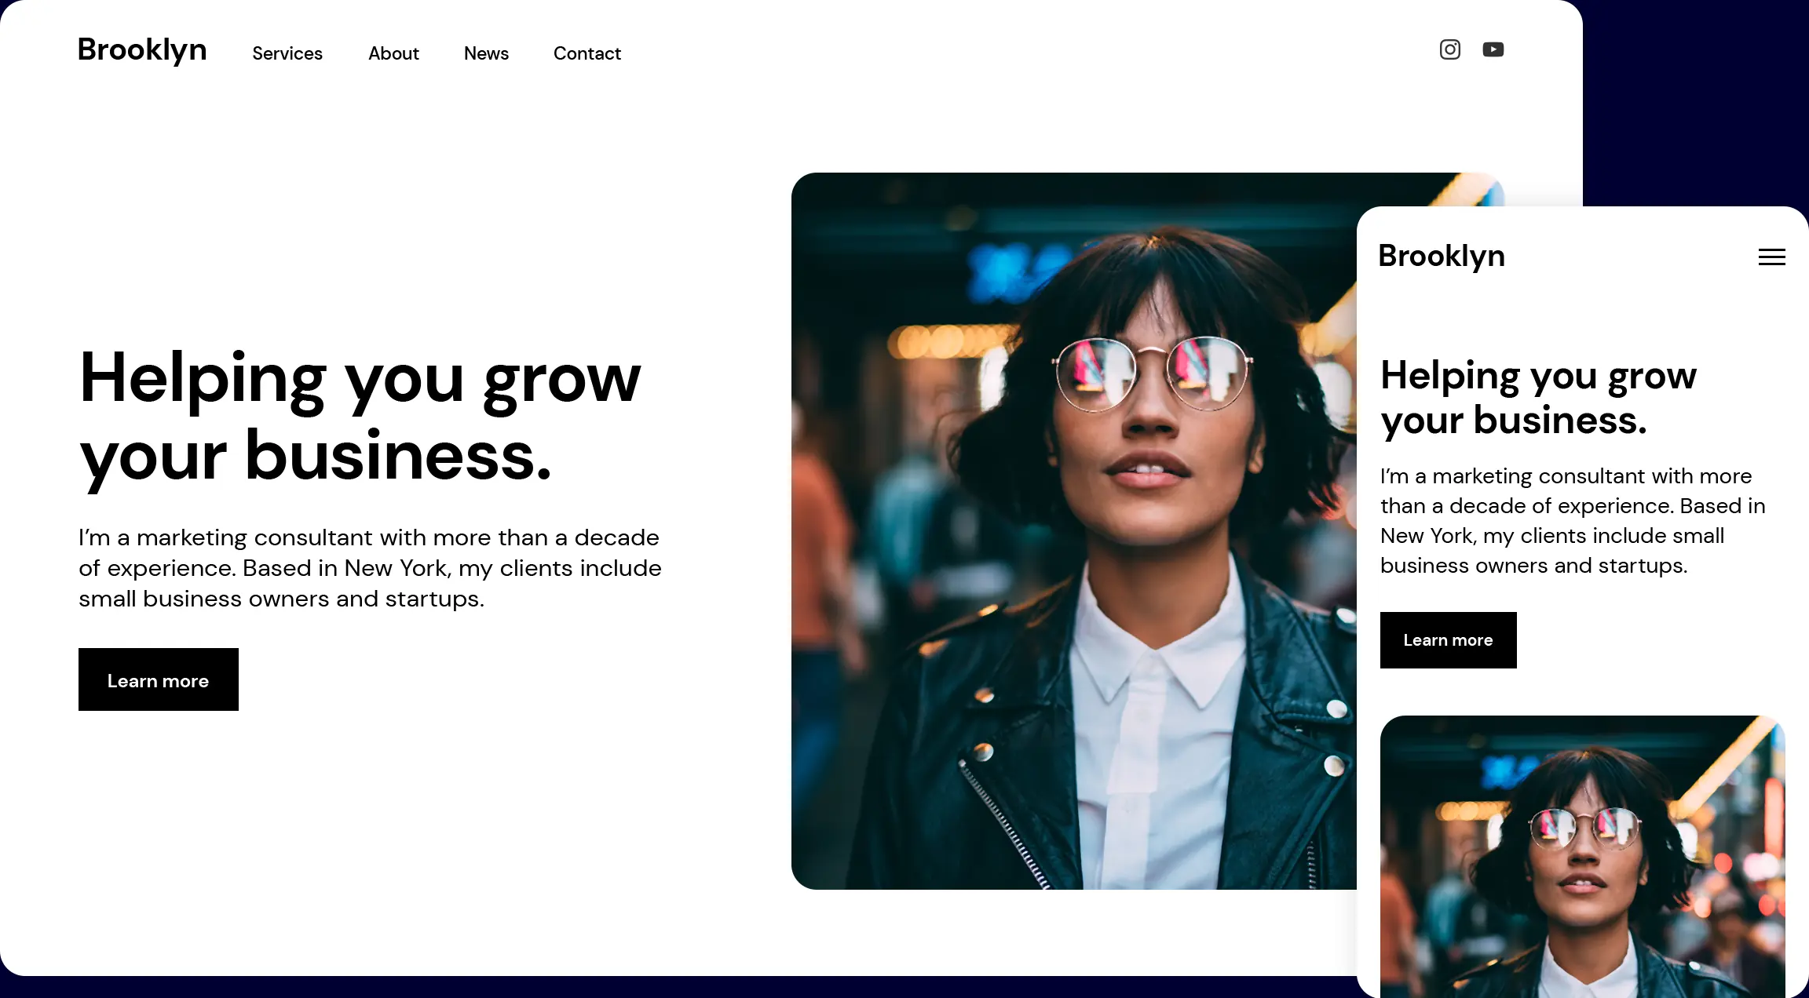Select News in the top navigation
The height and width of the screenshot is (998, 1809).
(486, 53)
